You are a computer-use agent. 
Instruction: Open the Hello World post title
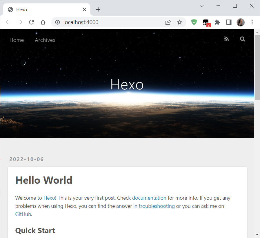pos(44,180)
